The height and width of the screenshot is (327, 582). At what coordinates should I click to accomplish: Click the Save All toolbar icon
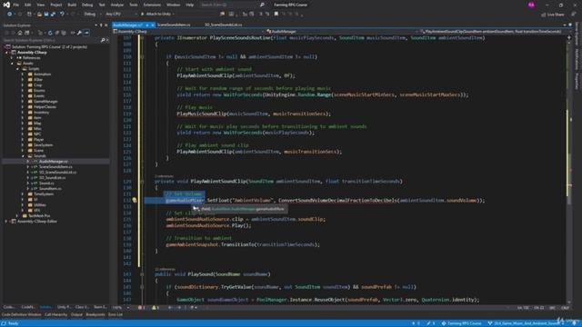pos(53,15)
